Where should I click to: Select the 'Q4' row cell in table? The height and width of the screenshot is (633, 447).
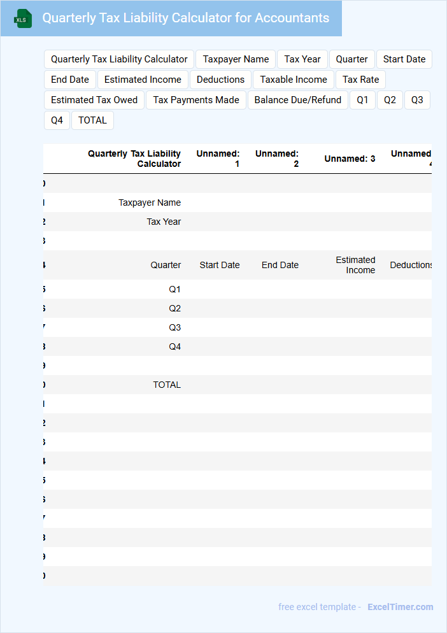coord(174,347)
